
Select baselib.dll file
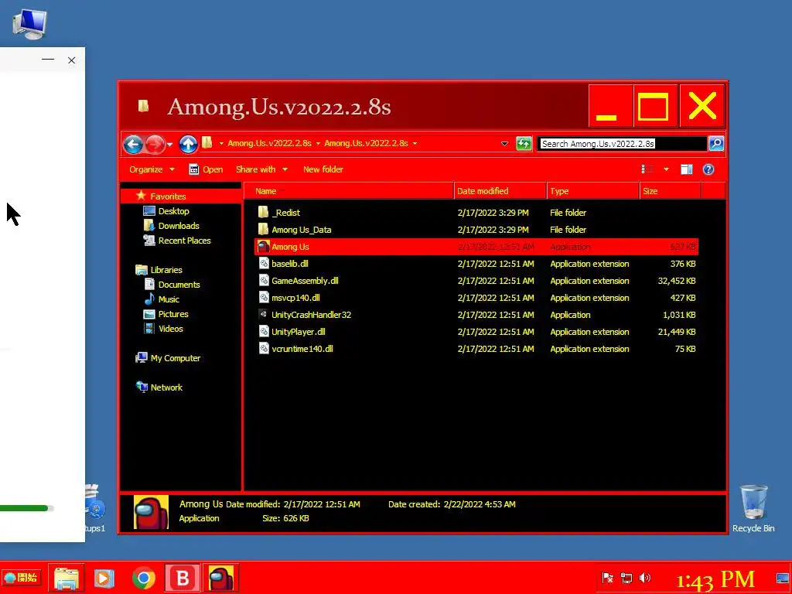pos(476,264)
